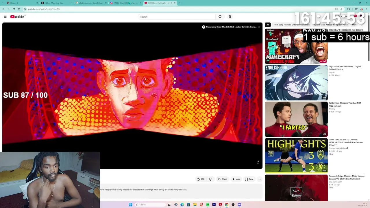Open the Ragnarok Origin Classic video title

pos(347,177)
